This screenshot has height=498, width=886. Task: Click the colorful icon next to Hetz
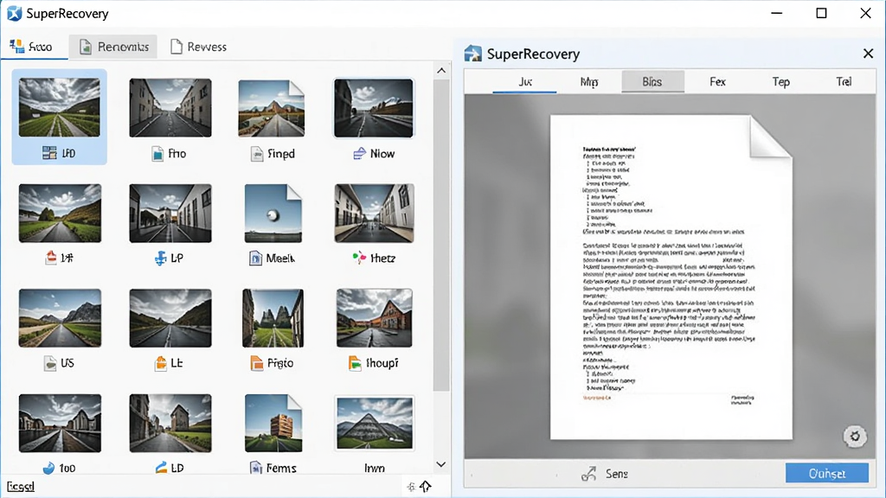pyautogui.click(x=359, y=259)
